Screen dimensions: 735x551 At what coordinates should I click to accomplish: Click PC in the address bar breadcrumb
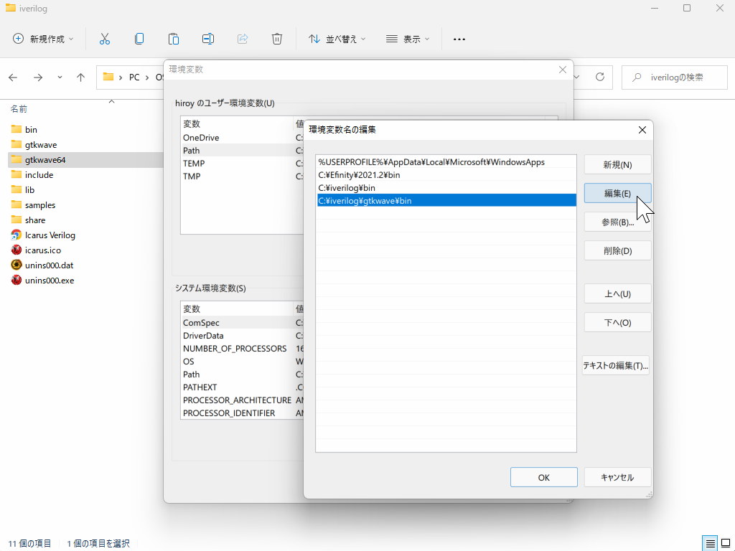point(134,77)
